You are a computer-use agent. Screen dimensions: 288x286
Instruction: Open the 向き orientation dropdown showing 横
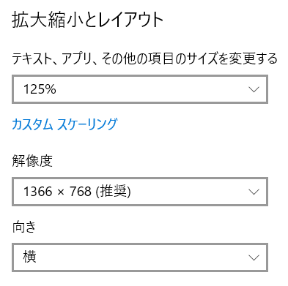[140, 257]
